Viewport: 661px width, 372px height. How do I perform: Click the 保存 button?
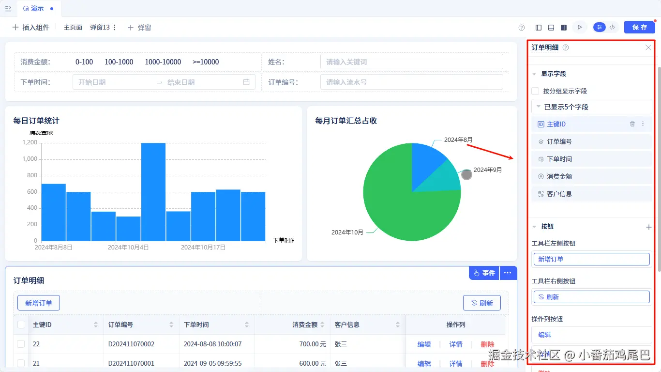(640, 28)
